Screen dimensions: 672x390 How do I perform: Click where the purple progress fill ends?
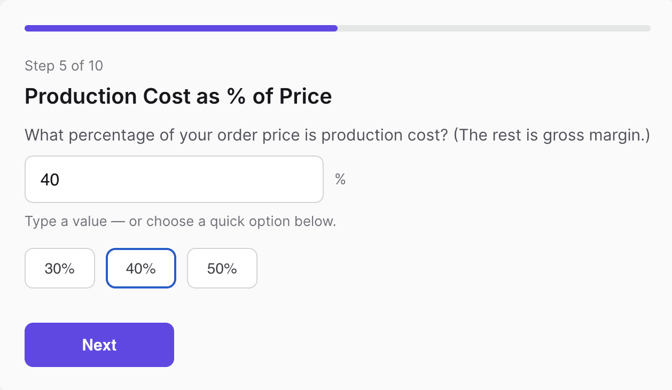[x=337, y=28]
